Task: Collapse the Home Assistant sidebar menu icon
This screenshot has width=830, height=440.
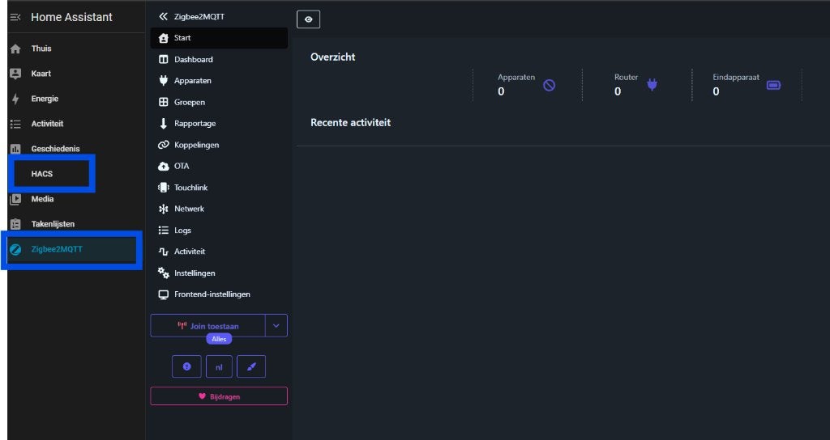Action: tap(15, 18)
